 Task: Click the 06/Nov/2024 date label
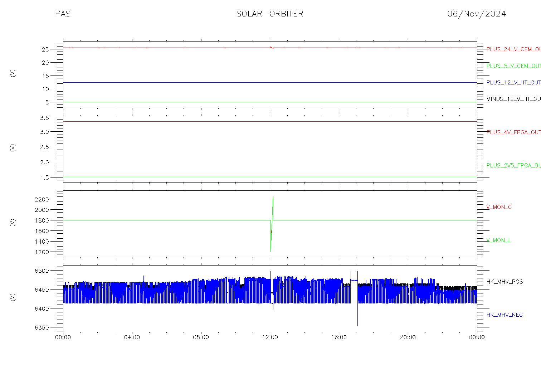[x=477, y=14]
